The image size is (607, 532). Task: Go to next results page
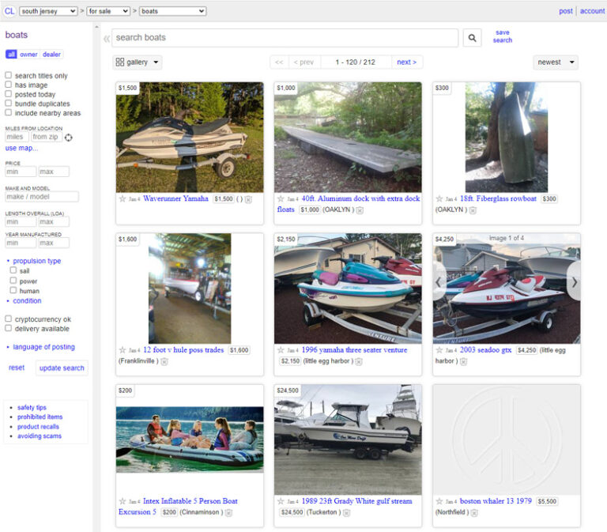[x=407, y=62]
